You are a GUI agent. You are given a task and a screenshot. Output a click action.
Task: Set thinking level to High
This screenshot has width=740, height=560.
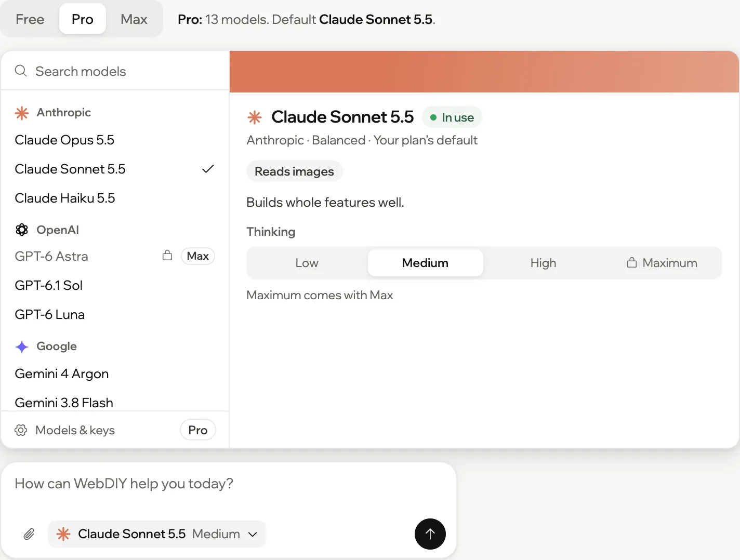point(543,263)
